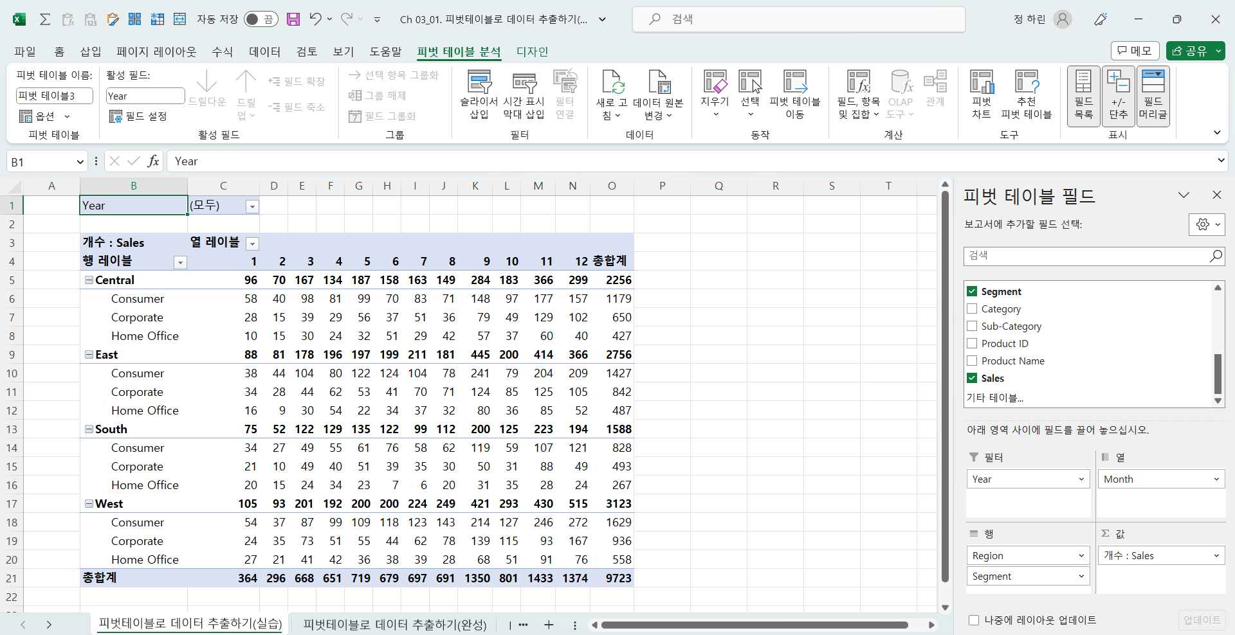This screenshot has width=1235, height=635.
Task: Open 추천 피벗 테이블 icon
Action: (x=1027, y=94)
